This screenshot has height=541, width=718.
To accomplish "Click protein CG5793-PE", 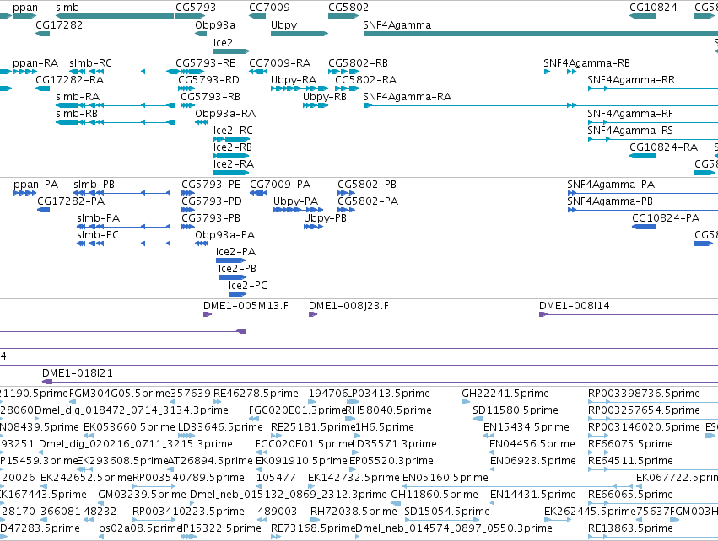I will pos(188,193).
